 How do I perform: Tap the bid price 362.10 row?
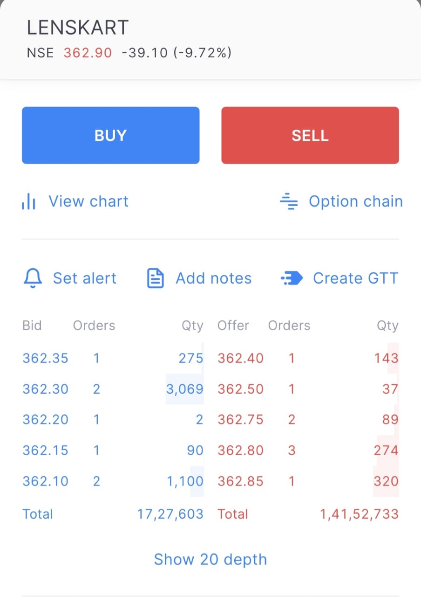pos(45,481)
